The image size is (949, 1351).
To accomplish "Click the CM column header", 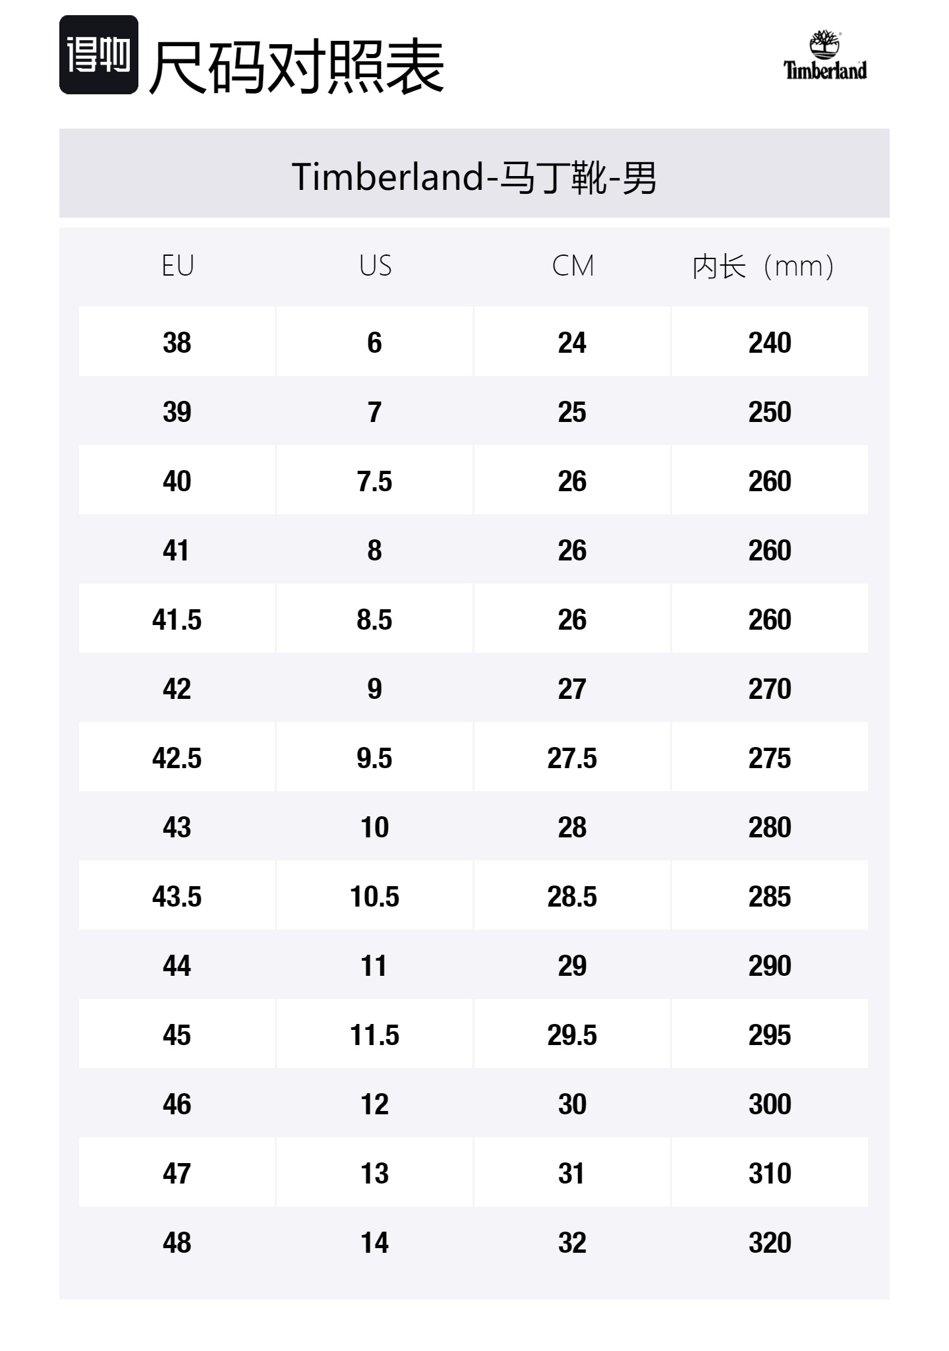I will (x=572, y=266).
